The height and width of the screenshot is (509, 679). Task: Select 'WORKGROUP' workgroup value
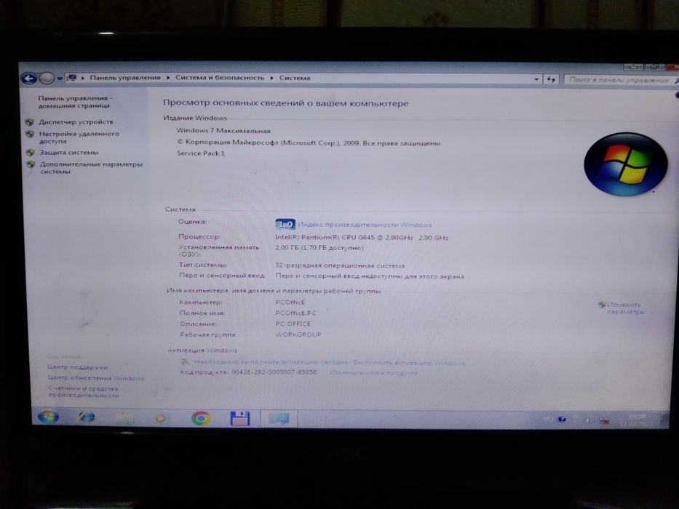pyautogui.click(x=298, y=334)
